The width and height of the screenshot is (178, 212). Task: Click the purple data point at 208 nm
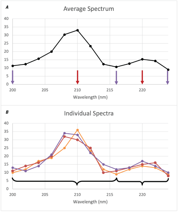pos(64,133)
